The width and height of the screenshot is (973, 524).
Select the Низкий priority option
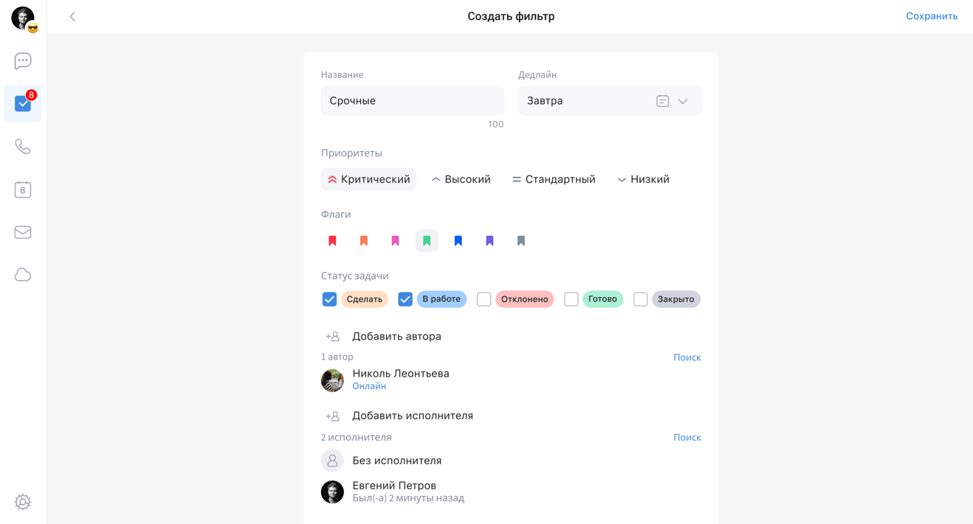[643, 179]
